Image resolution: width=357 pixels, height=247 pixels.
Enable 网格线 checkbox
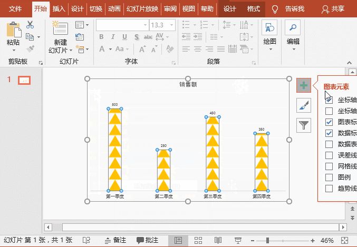click(x=329, y=166)
